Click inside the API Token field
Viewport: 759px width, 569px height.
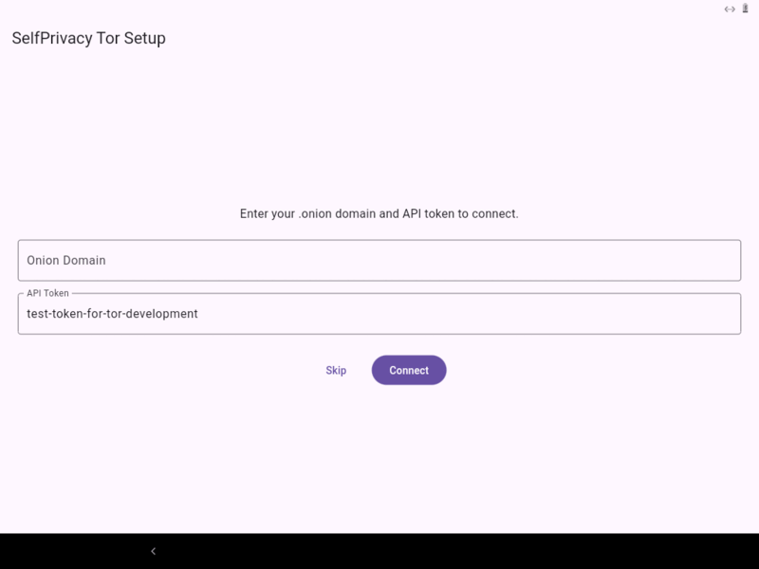click(x=379, y=314)
